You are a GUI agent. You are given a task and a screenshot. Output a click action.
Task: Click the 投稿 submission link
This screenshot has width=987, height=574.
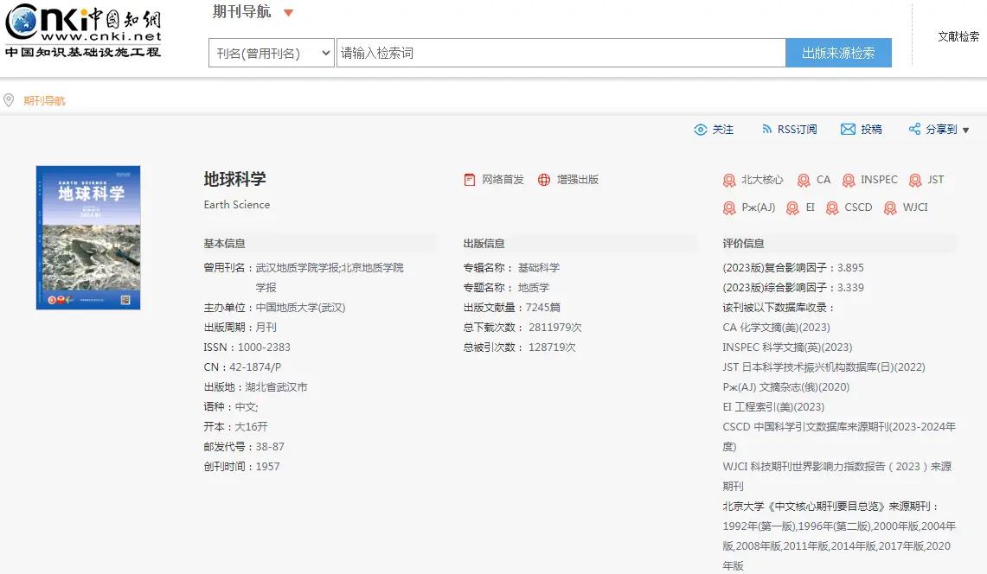point(871,129)
